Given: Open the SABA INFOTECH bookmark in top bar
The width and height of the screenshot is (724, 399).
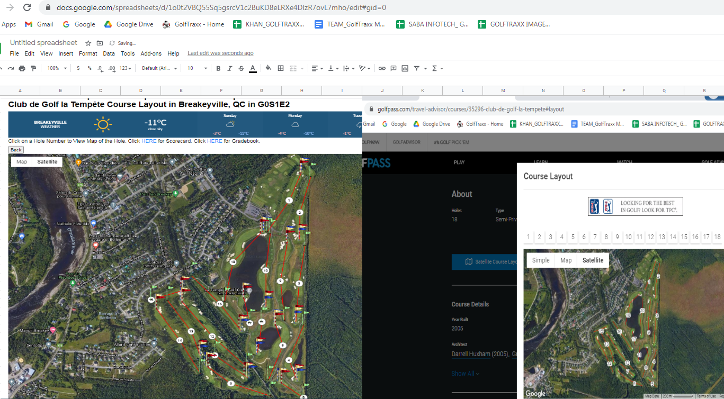Looking at the screenshot, I should click(432, 24).
